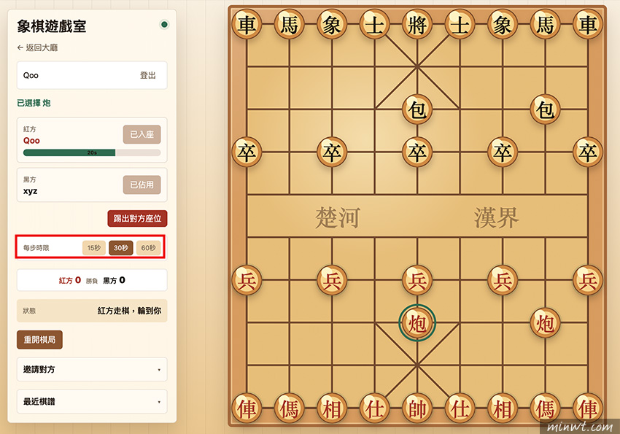Screen dimensions: 620x434
Task: Click the black 馬 horse beside the left 車
Action: (x=289, y=25)
